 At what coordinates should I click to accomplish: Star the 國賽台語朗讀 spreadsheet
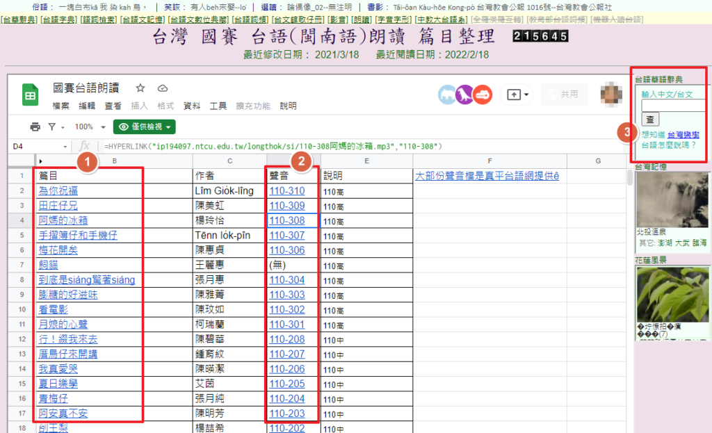click(140, 88)
